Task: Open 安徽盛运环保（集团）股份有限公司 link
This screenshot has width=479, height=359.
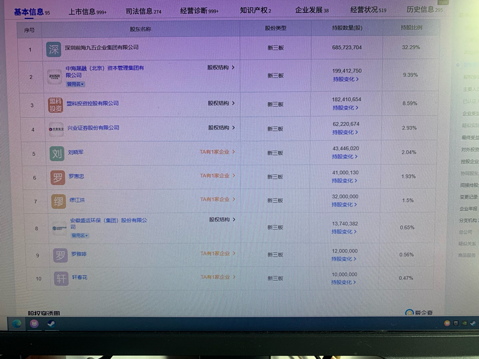Action: pos(109,223)
